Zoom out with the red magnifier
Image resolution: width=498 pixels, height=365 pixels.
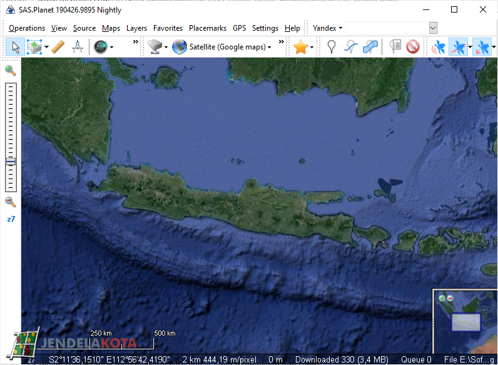click(11, 202)
